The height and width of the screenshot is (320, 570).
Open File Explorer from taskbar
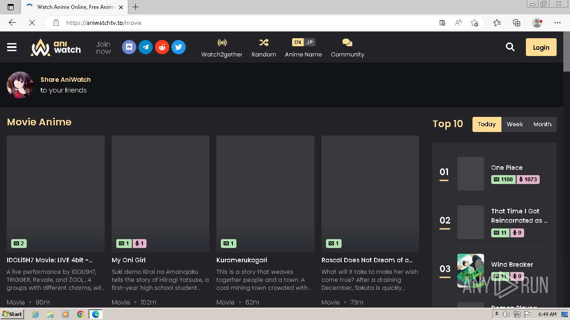click(x=50, y=314)
